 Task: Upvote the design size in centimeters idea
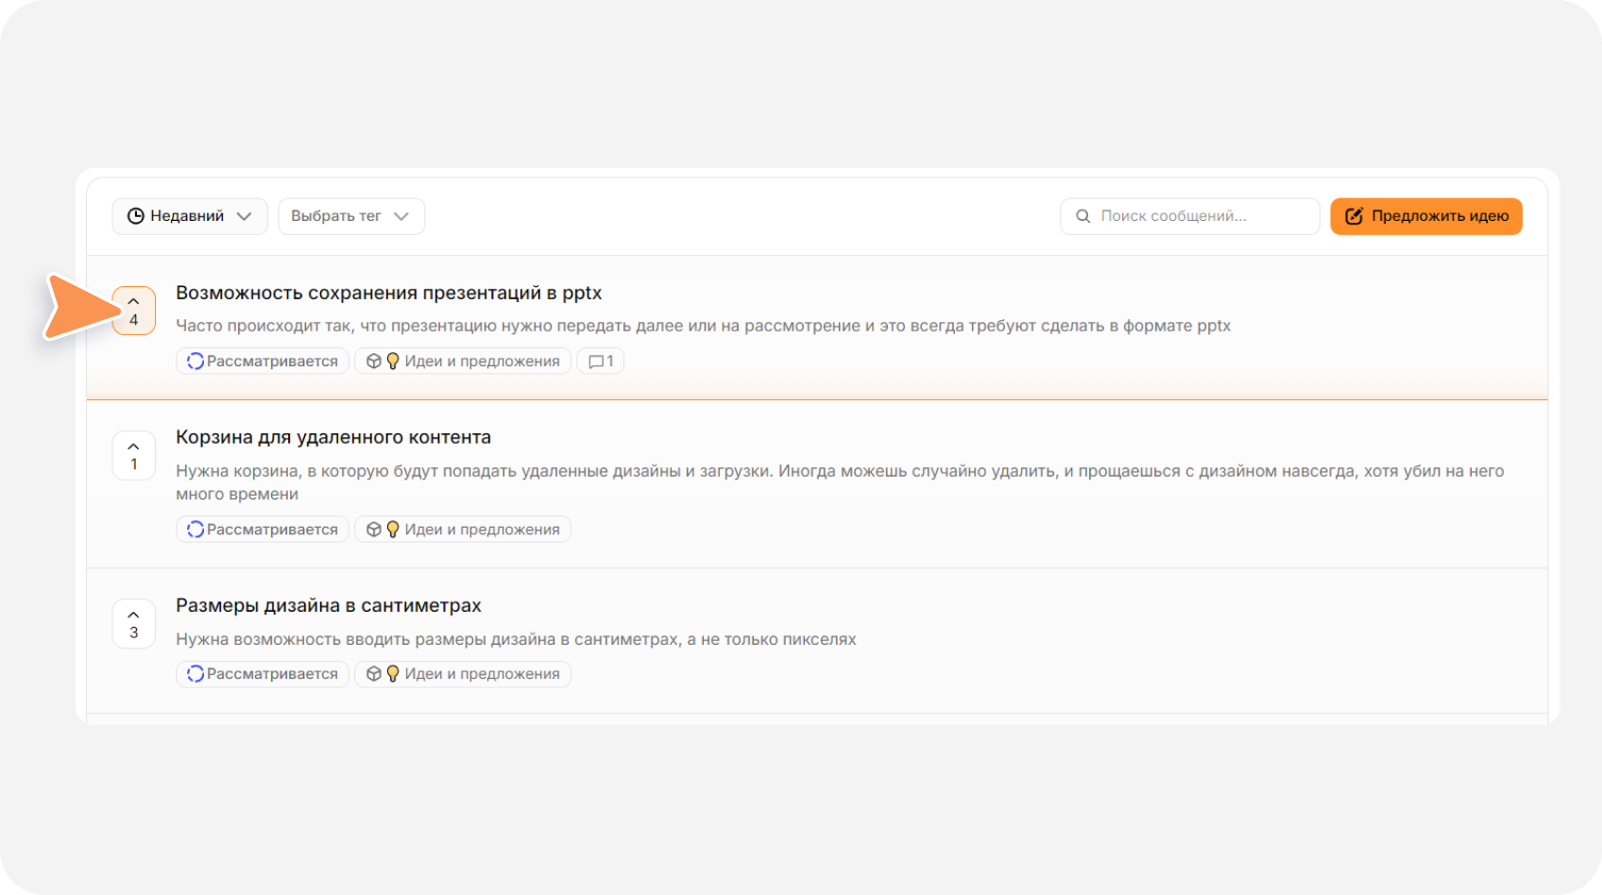point(134,624)
